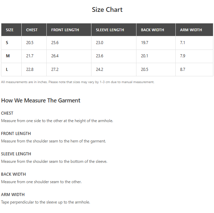Click the Size Chart heading

coord(107,9)
